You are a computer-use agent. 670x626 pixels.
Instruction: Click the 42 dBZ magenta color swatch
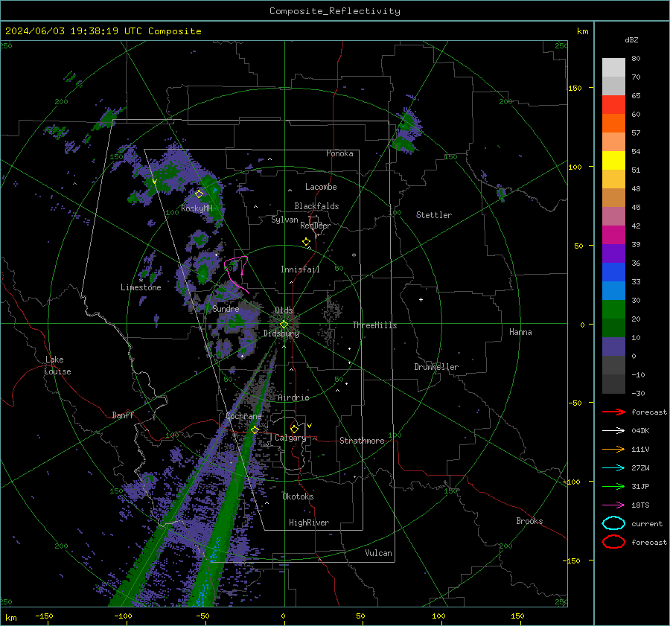click(613, 235)
